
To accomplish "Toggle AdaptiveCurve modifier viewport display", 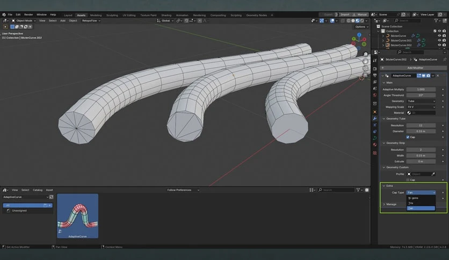I will click(424, 76).
